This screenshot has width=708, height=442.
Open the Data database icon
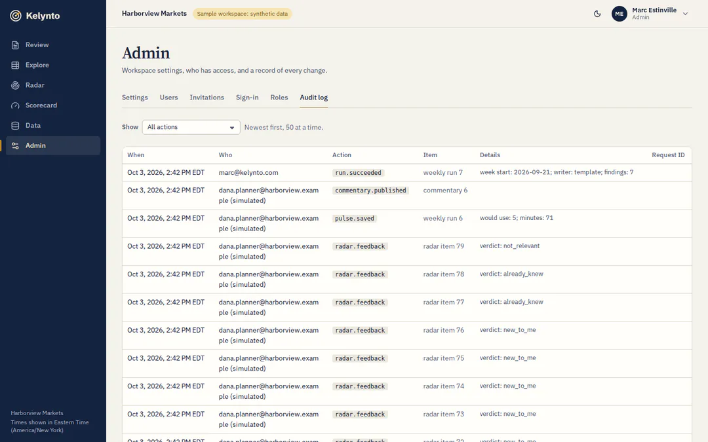15,126
